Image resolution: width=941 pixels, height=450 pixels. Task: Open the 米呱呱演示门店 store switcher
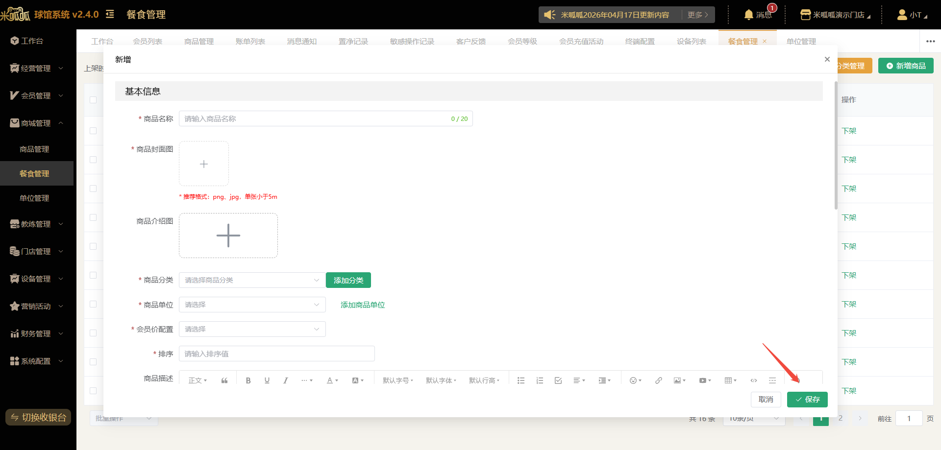pos(835,15)
